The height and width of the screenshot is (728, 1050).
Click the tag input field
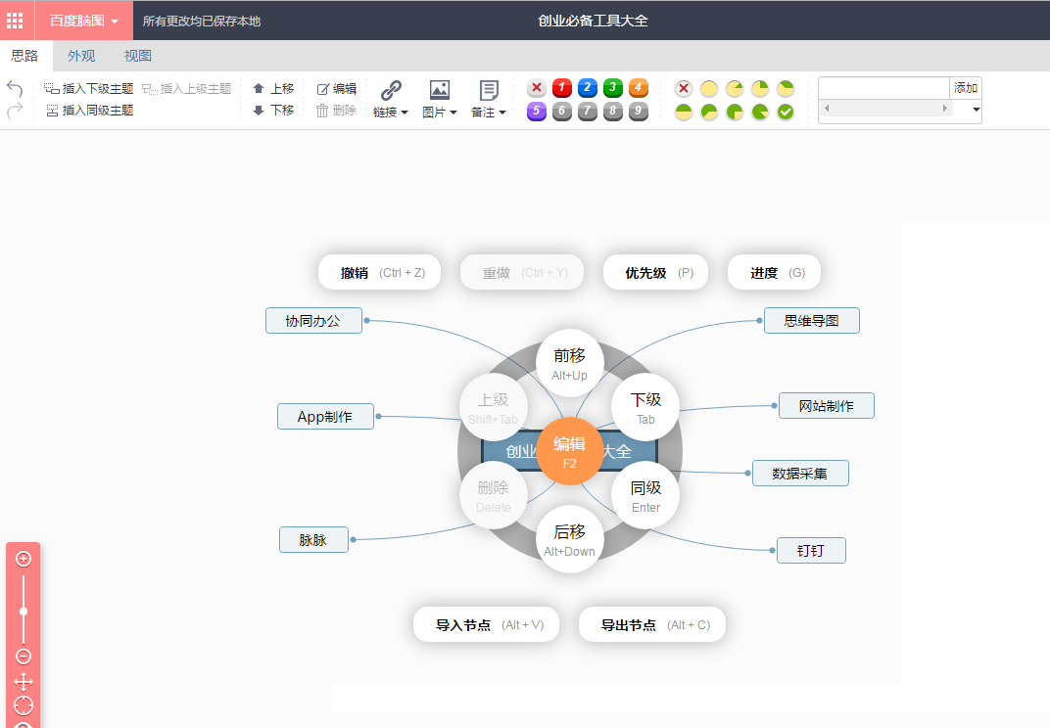pyautogui.click(x=883, y=88)
